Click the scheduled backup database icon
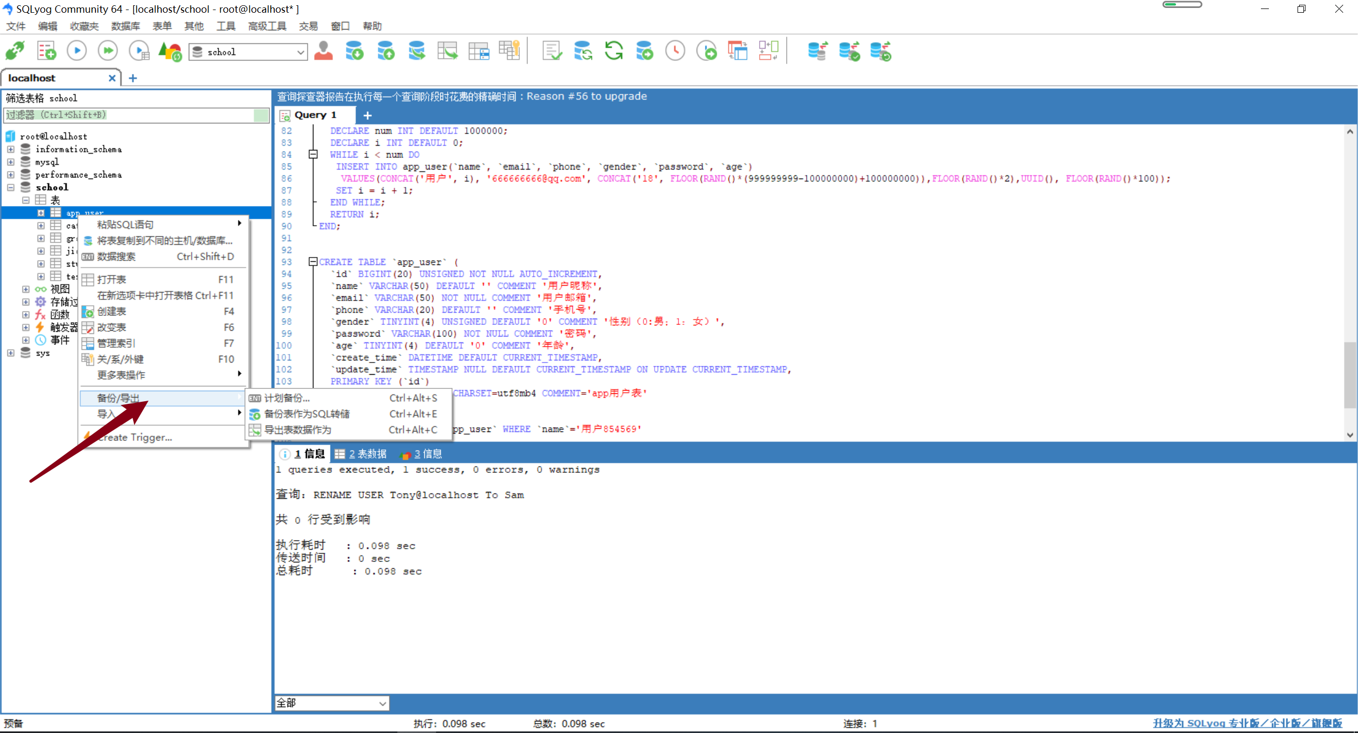 (x=645, y=51)
